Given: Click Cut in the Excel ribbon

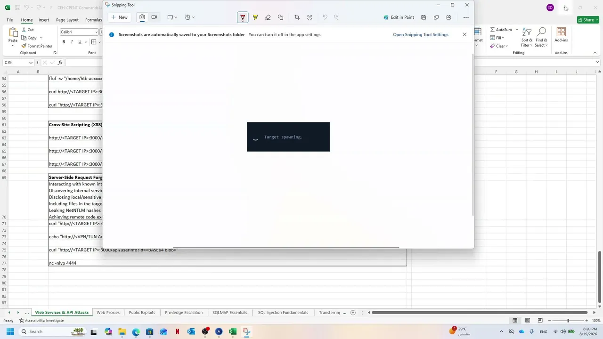Looking at the screenshot, I should [x=28, y=30].
